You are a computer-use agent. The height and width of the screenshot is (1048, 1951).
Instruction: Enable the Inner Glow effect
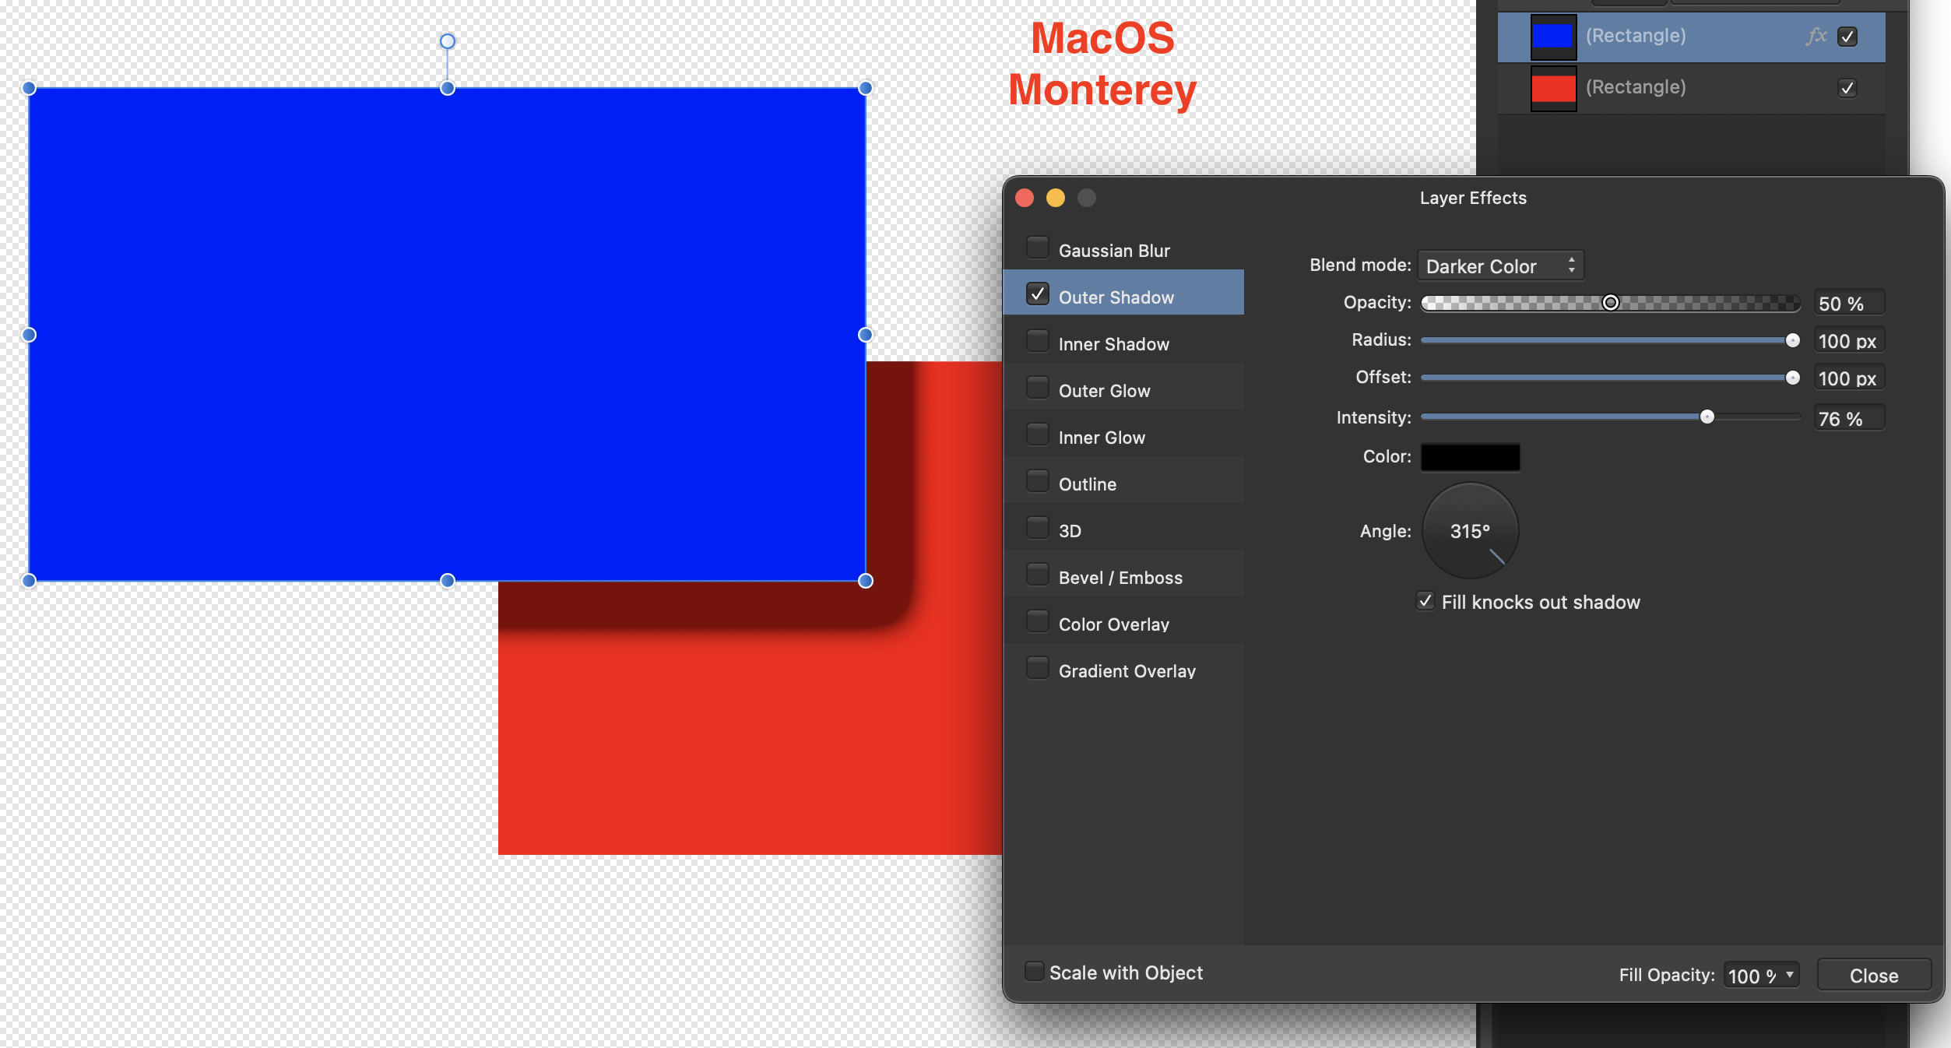click(1038, 434)
